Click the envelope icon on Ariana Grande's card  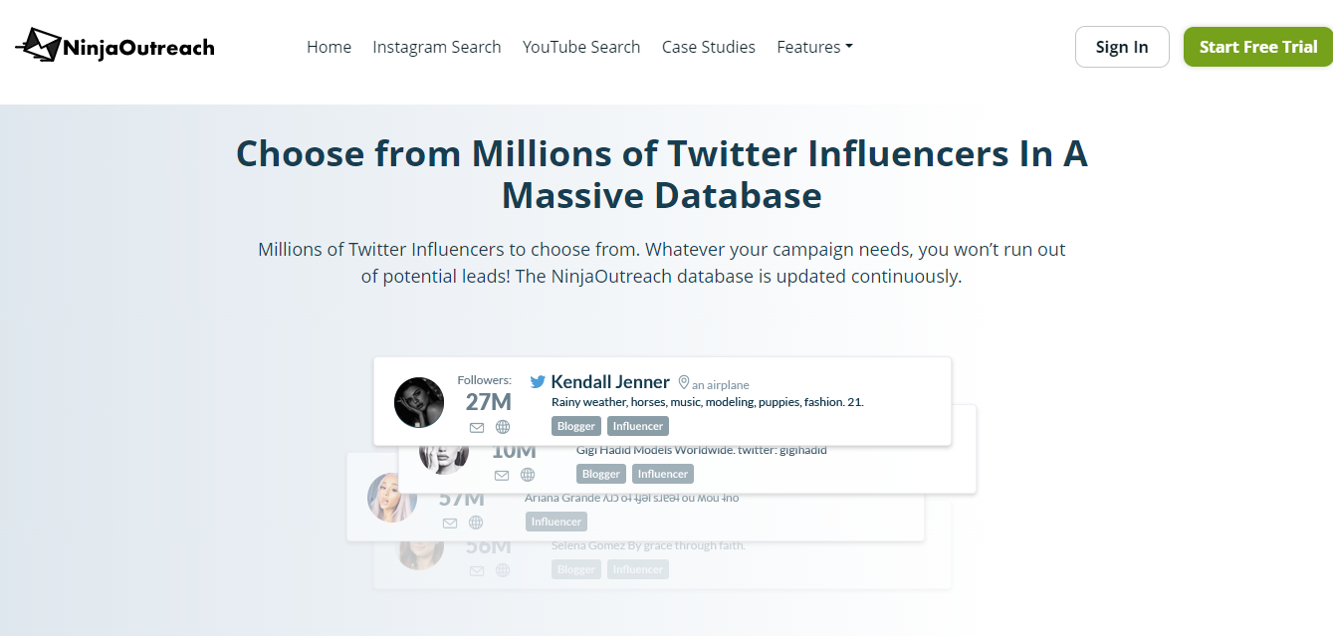[450, 522]
